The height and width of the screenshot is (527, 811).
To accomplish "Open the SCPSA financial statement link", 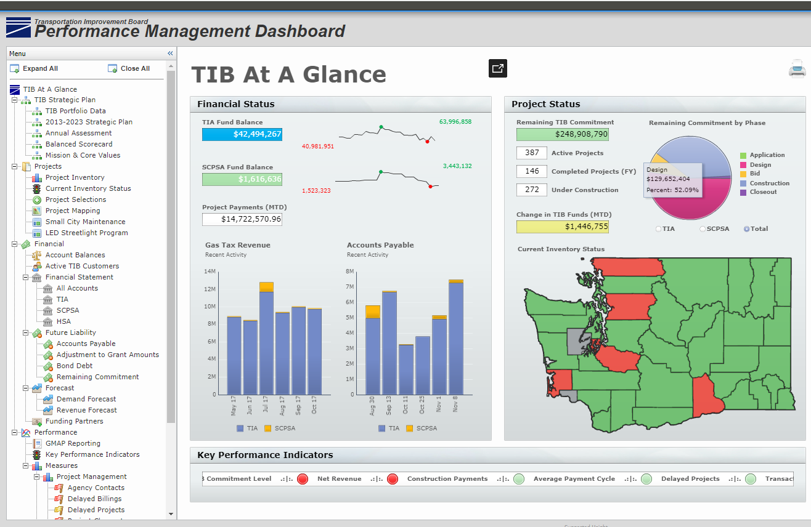I will (68, 310).
